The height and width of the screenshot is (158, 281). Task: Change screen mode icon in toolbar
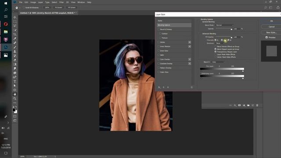pos(15,121)
